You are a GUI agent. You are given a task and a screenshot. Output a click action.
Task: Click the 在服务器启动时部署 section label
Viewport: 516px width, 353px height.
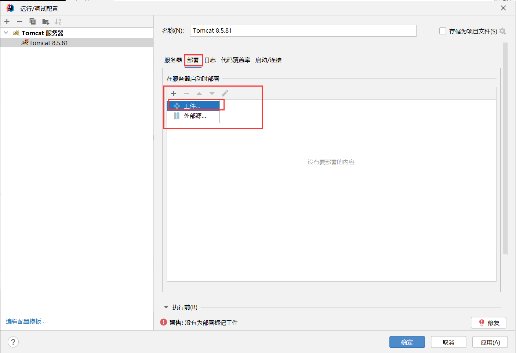[193, 79]
